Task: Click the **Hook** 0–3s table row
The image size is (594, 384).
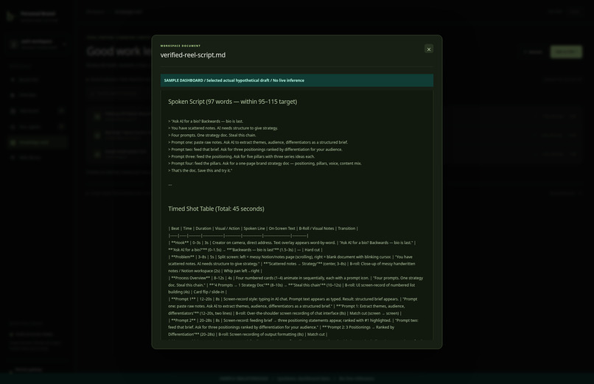Action: click(292, 246)
